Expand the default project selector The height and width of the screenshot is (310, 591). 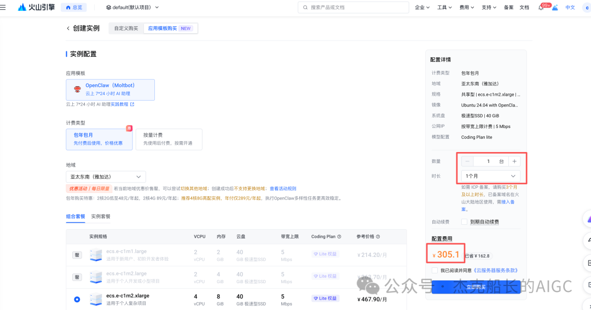coord(132,7)
